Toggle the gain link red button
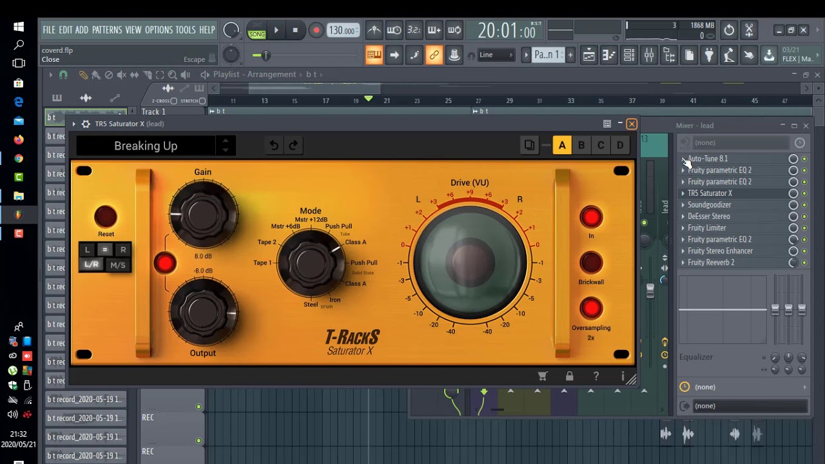 [165, 263]
